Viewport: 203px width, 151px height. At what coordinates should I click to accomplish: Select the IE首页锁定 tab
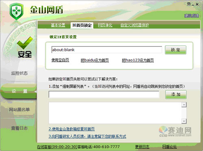click(x=82, y=25)
